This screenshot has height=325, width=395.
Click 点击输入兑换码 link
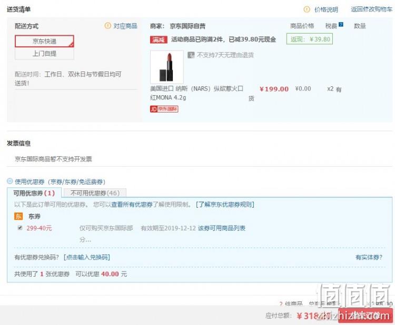coord(87,257)
